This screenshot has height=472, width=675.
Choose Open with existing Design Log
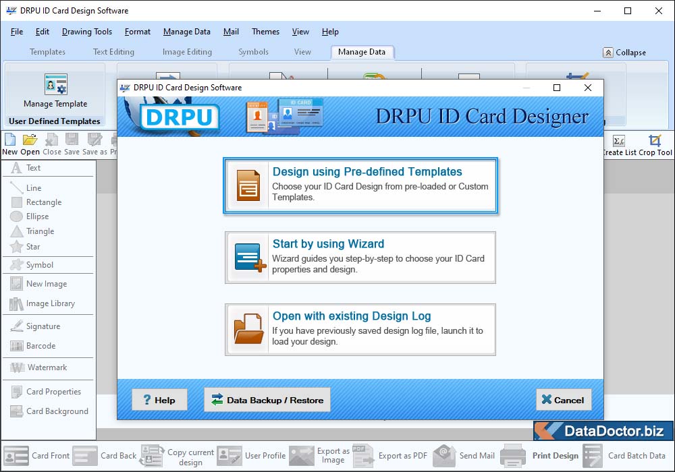(360, 330)
